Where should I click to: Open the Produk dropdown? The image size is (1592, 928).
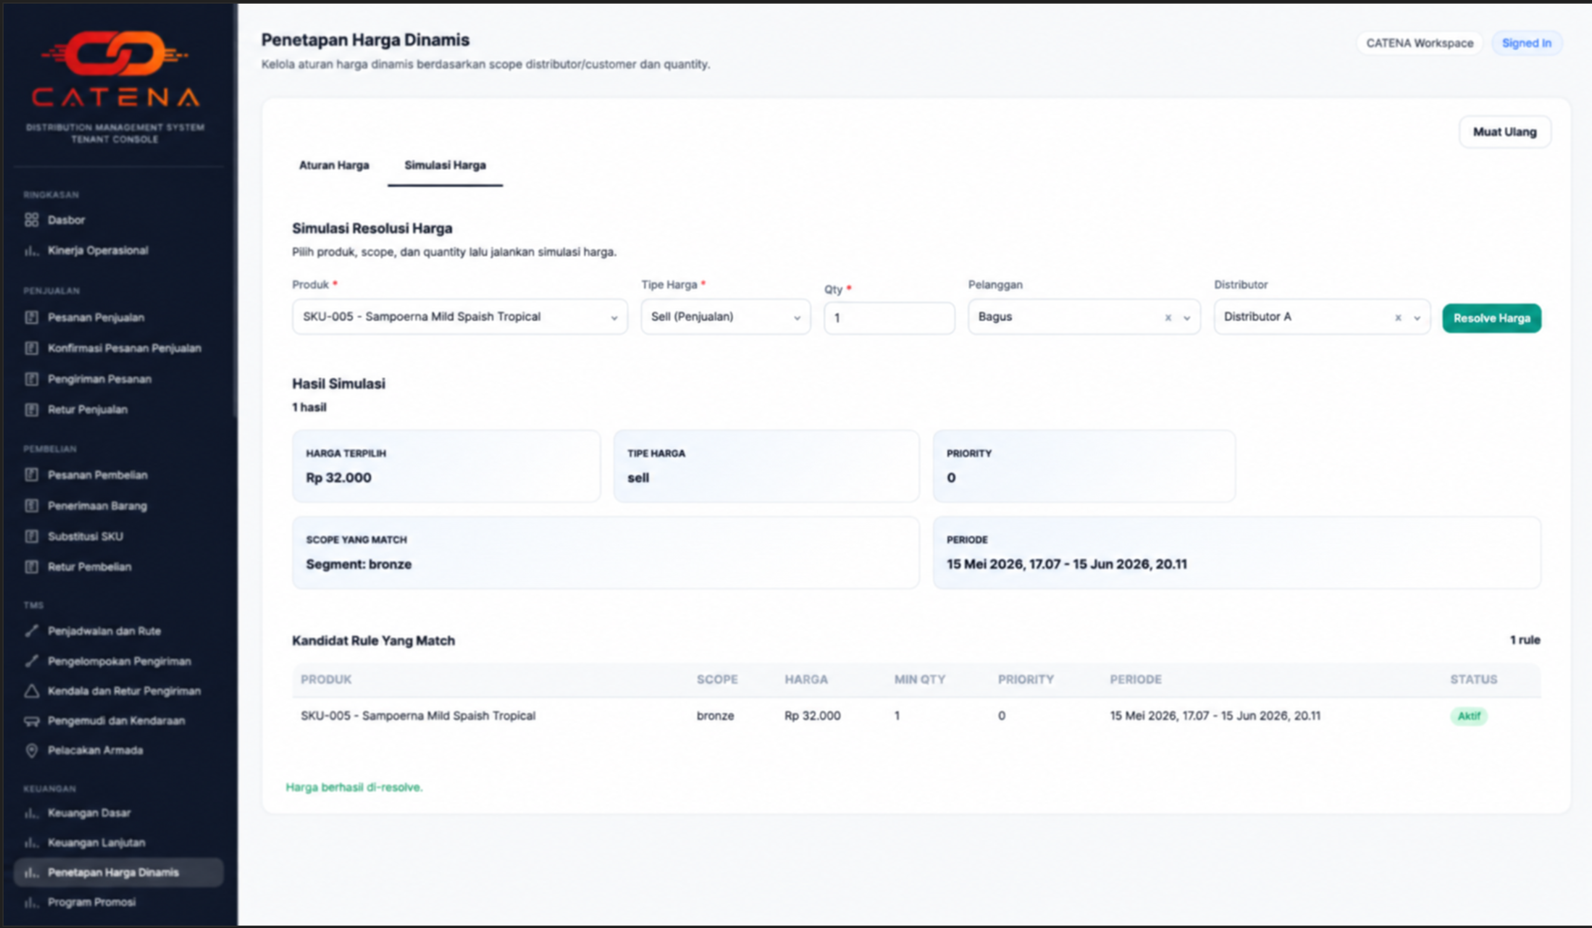point(460,317)
